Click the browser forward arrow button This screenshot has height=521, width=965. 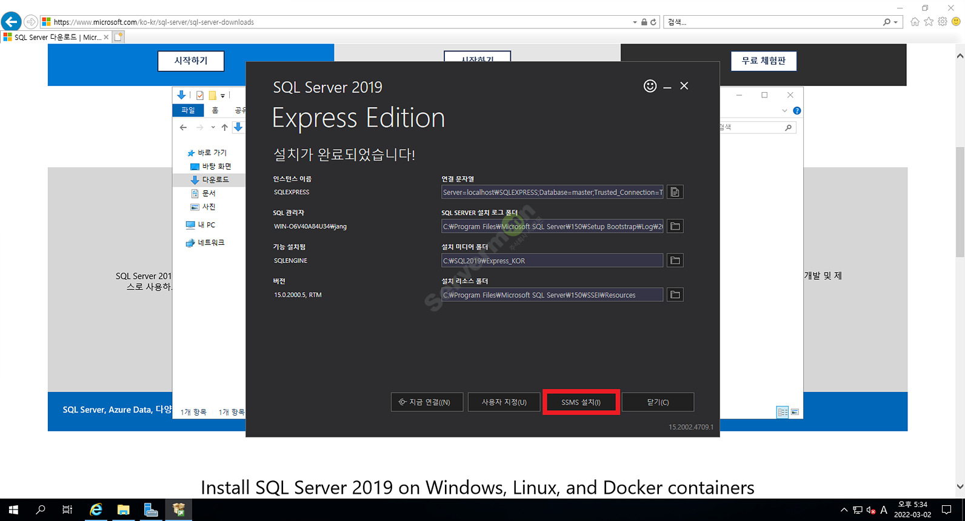click(31, 22)
